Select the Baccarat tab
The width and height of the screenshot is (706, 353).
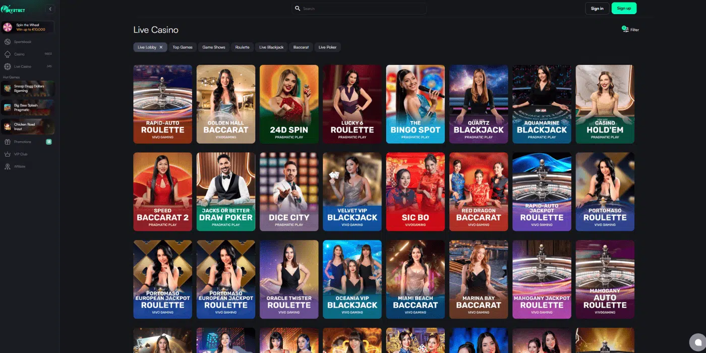pos(301,47)
